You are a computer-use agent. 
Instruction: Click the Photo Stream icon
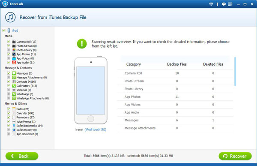tap(14, 46)
